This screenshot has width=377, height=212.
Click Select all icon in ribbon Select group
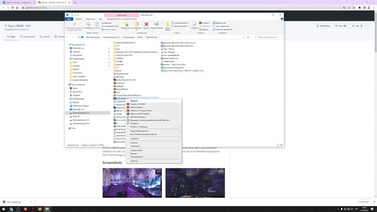[x=214, y=23]
